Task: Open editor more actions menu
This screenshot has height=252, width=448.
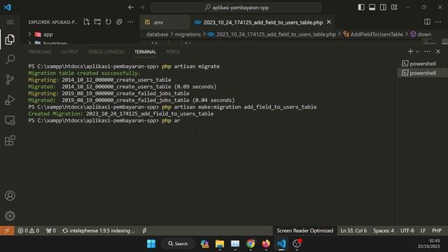Action: coord(438,22)
